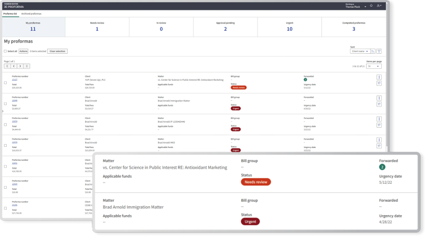Select checkbox for Brad Arnold Immigration Matter row
This screenshot has width=430, height=242.
tap(6, 104)
